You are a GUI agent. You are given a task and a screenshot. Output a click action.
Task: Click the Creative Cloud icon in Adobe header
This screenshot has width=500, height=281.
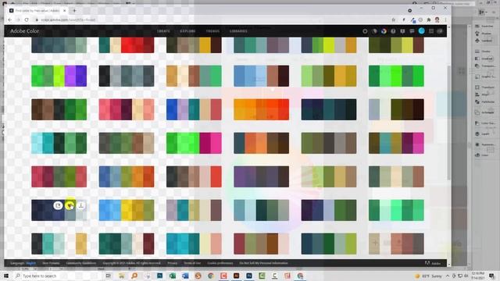click(440, 31)
